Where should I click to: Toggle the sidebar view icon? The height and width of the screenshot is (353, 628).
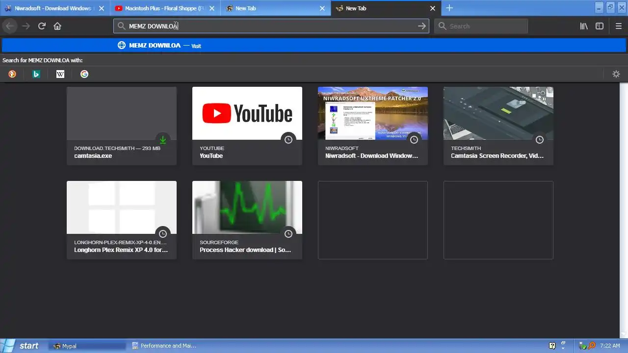[600, 26]
